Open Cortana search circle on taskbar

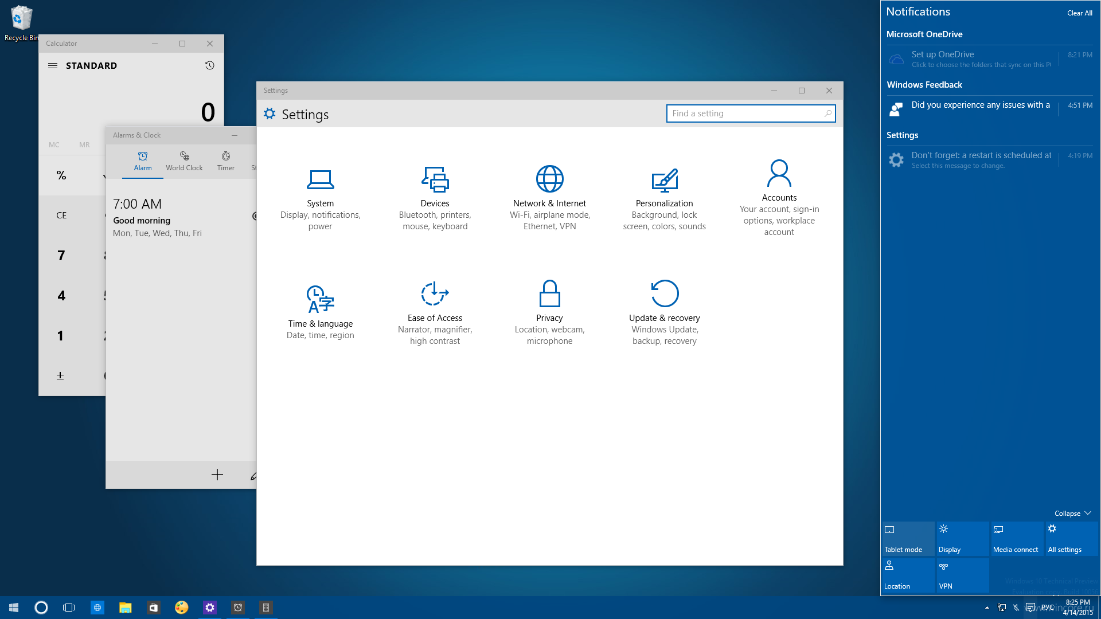click(x=41, y=608)
